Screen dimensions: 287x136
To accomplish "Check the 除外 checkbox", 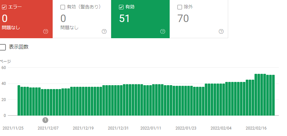I will click(180, 7).
